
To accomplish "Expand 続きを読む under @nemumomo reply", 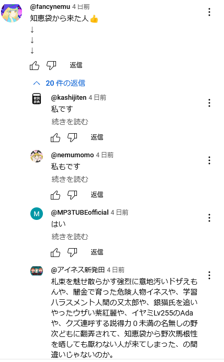I will tap(70, 179).
